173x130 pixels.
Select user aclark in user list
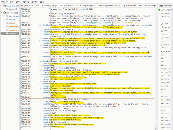point(164,86)
